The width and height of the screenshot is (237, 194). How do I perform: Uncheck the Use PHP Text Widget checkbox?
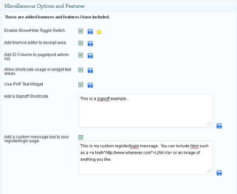[x=81, y=85]
